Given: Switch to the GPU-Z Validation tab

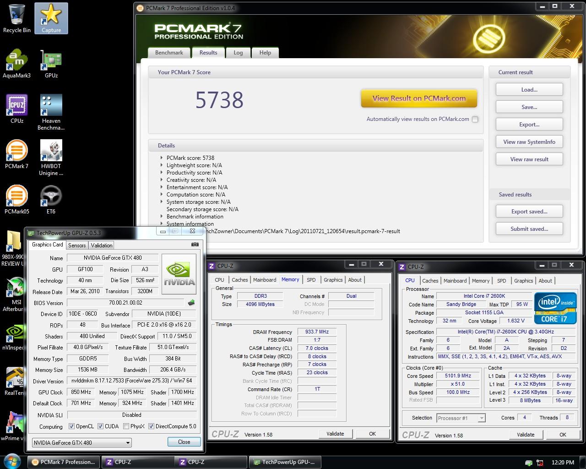Looking at the screenshot, I should [102, 245].
